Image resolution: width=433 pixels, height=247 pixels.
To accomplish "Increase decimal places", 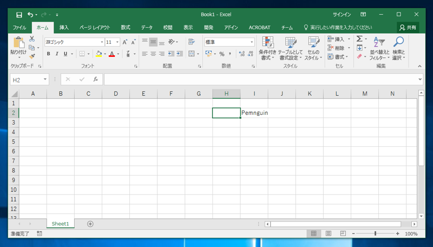I will 242,54.
